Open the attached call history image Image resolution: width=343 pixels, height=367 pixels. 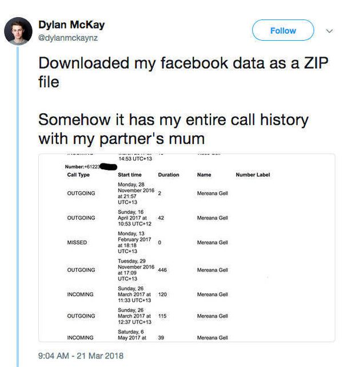[x=187, y=248]
